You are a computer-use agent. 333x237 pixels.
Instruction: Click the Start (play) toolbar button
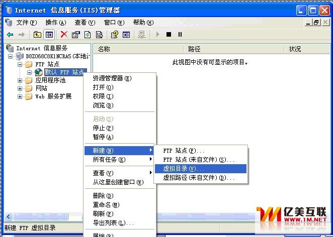pyautogui.click(x=157, y=34)
